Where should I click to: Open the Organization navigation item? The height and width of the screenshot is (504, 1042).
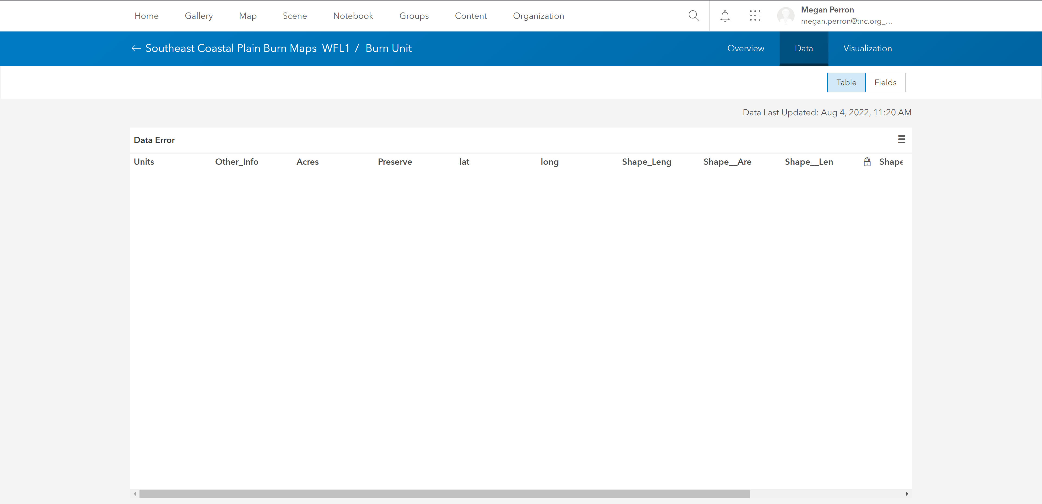tap(538, 16)
